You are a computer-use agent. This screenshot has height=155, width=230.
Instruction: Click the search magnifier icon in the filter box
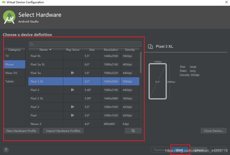tap(32, 44)
